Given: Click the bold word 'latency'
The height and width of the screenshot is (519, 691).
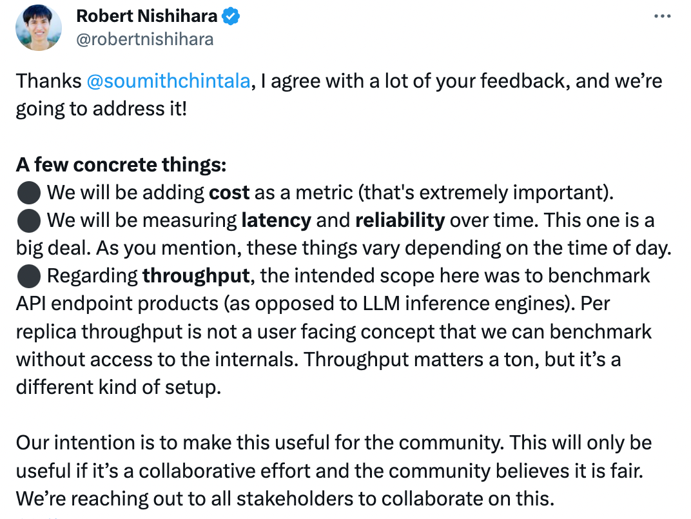Looking at the screenshot, I should click(277, 220).
